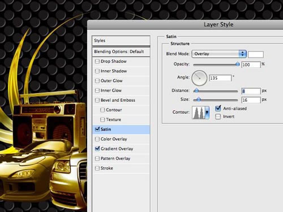Image resolution: width=283 pixels, height=212 pixels.
Task: Enable the Pattern Overlay checkbox
Action: (x=97, y=158)
